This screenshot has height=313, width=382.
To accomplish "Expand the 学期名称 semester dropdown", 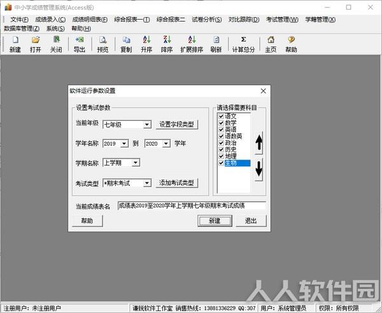I will point(136,163).
